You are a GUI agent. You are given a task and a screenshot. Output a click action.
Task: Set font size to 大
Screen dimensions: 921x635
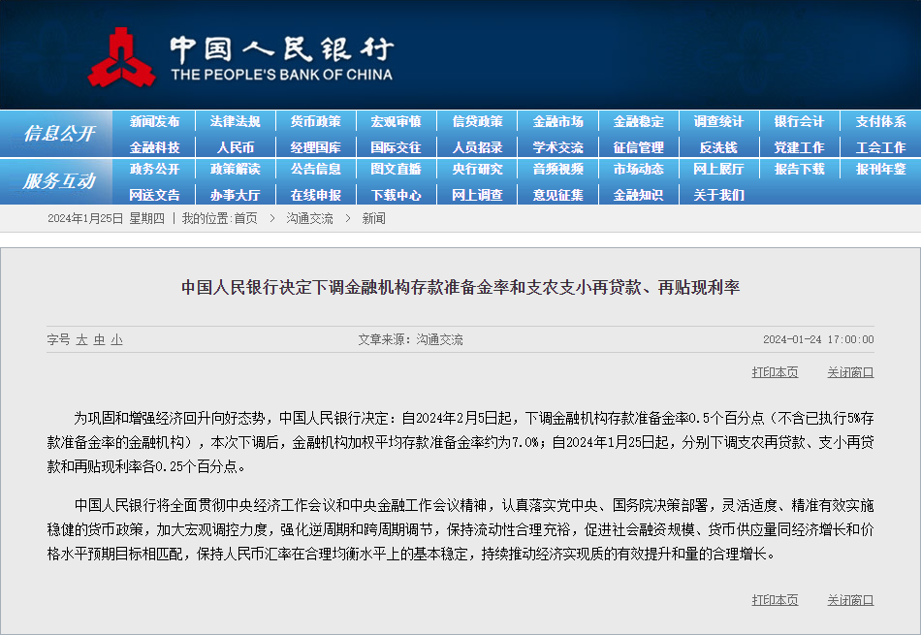(x=82, y=340)
